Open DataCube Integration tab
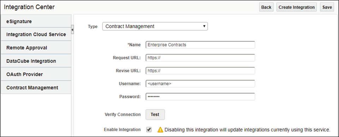The height and width of the screenshot is (137, 339). tap(36, 61)
